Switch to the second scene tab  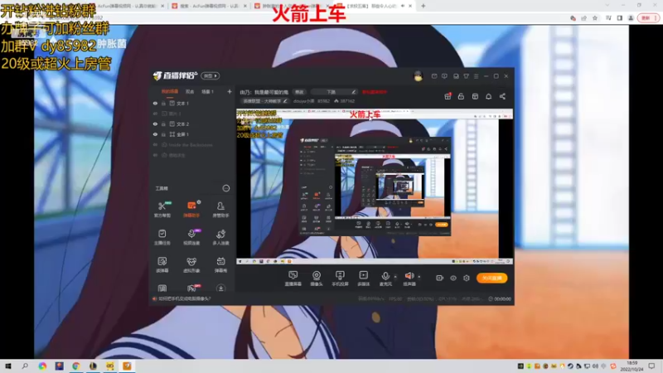tap(190, 91)
